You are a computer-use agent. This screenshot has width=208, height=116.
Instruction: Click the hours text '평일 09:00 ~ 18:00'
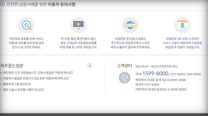pyautogui.click(x=146, y=66)
